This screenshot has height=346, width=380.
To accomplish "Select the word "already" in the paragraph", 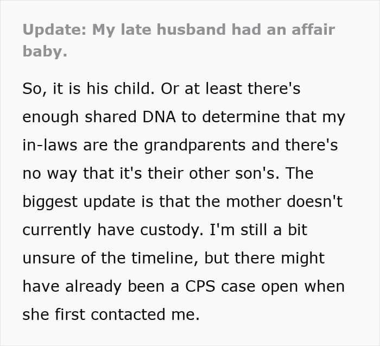I will [93, 286].
